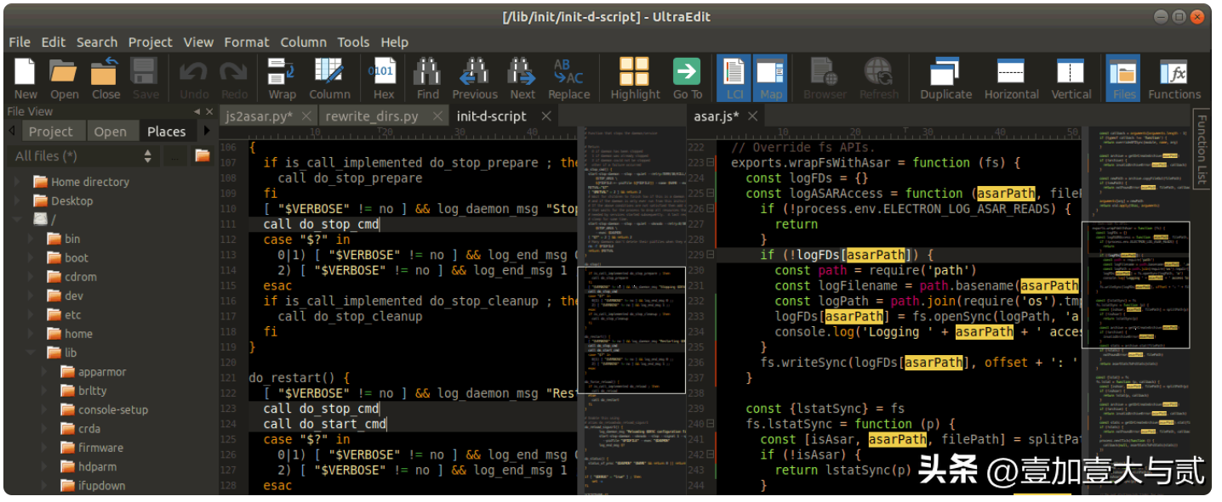Expand the apparmor folder node
The image size is (1222, 502).
pos(45,372)
